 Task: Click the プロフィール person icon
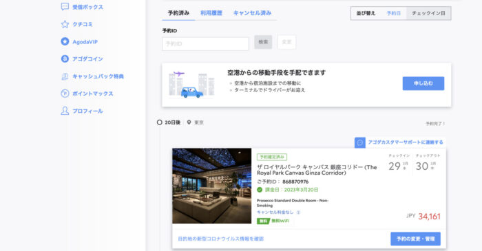(65, 111)
